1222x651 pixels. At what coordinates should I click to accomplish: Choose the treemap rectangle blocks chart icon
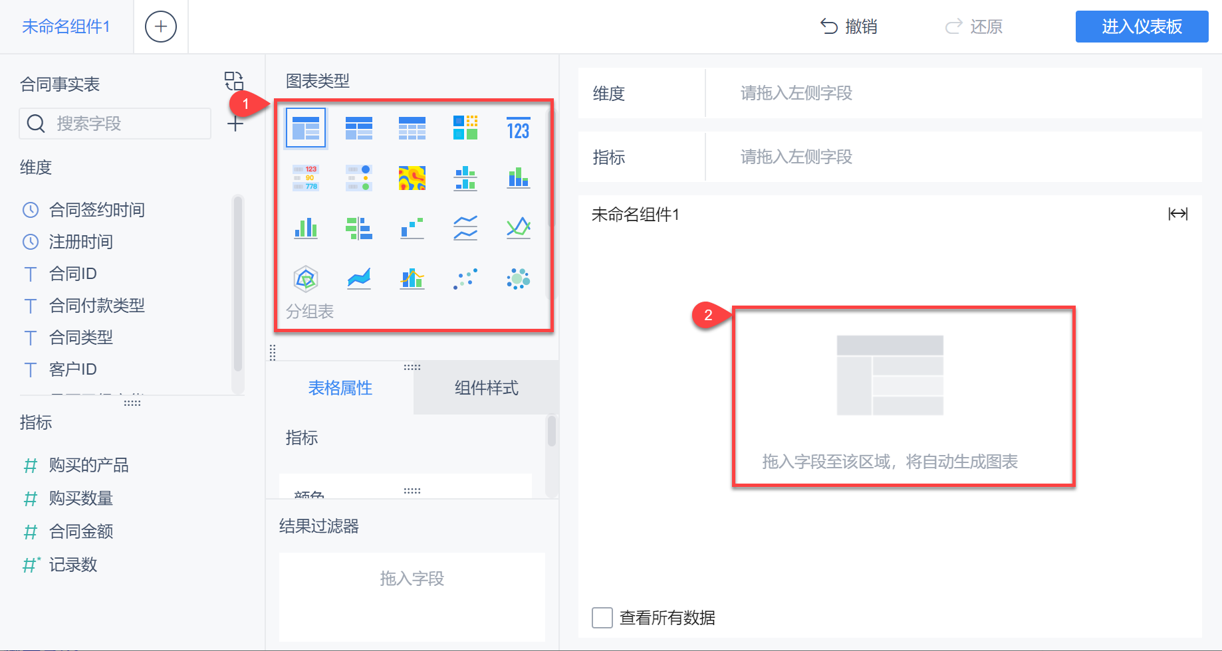465,128
